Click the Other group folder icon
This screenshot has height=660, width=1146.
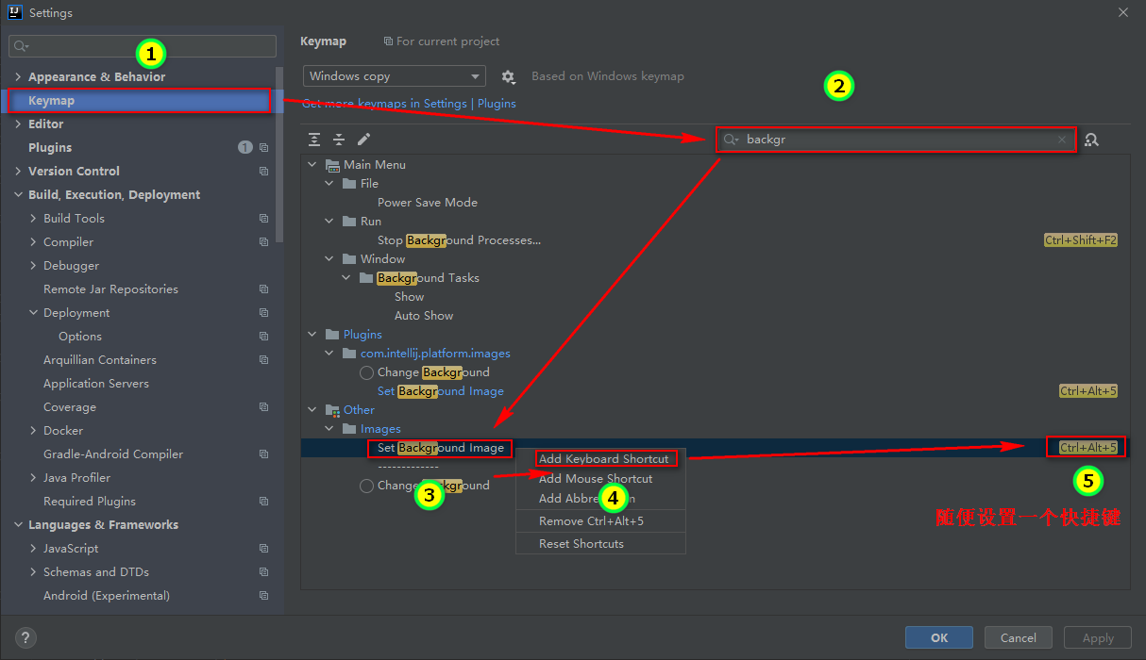(x=331, y=410)
